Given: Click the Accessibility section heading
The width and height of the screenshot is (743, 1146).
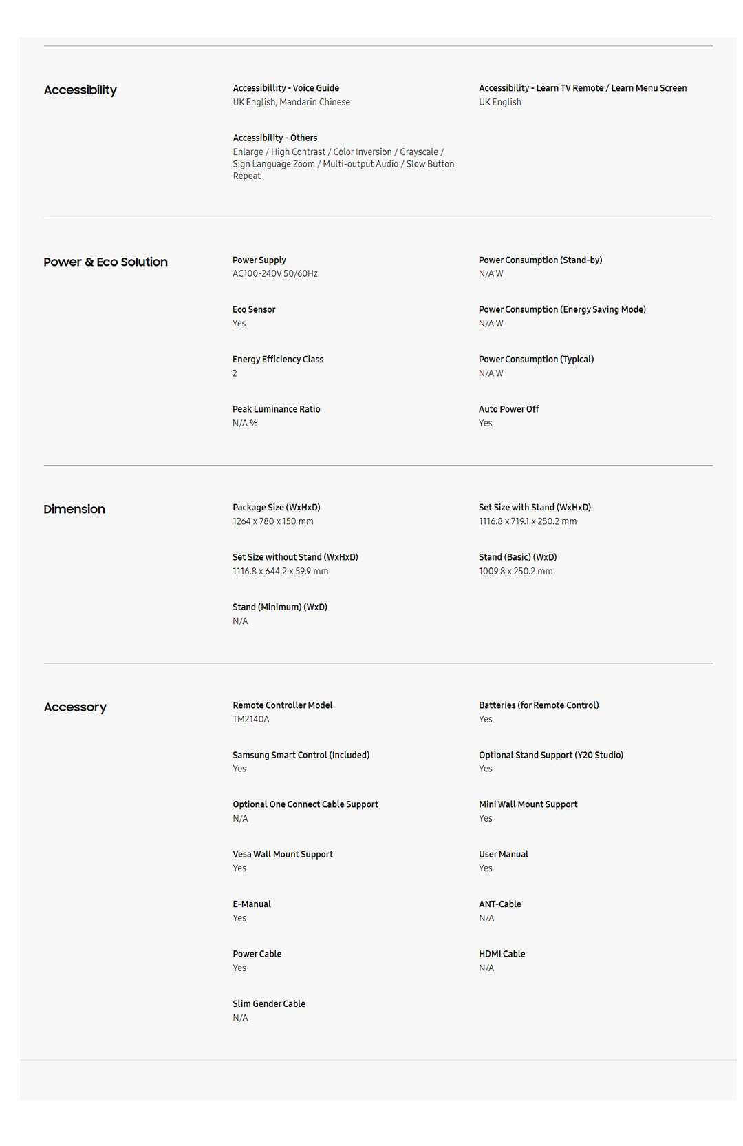Looking at the screenshot, I should point(80,90).
